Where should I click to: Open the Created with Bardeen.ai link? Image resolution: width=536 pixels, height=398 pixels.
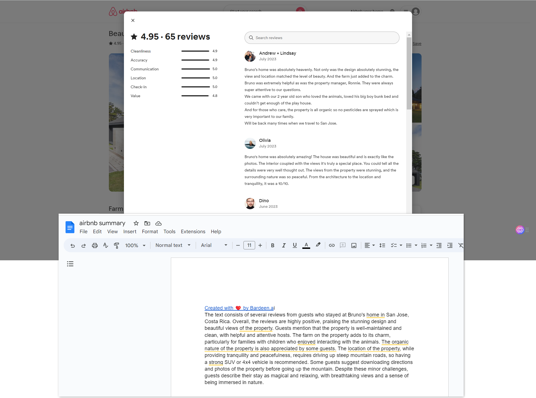point(239,308)
